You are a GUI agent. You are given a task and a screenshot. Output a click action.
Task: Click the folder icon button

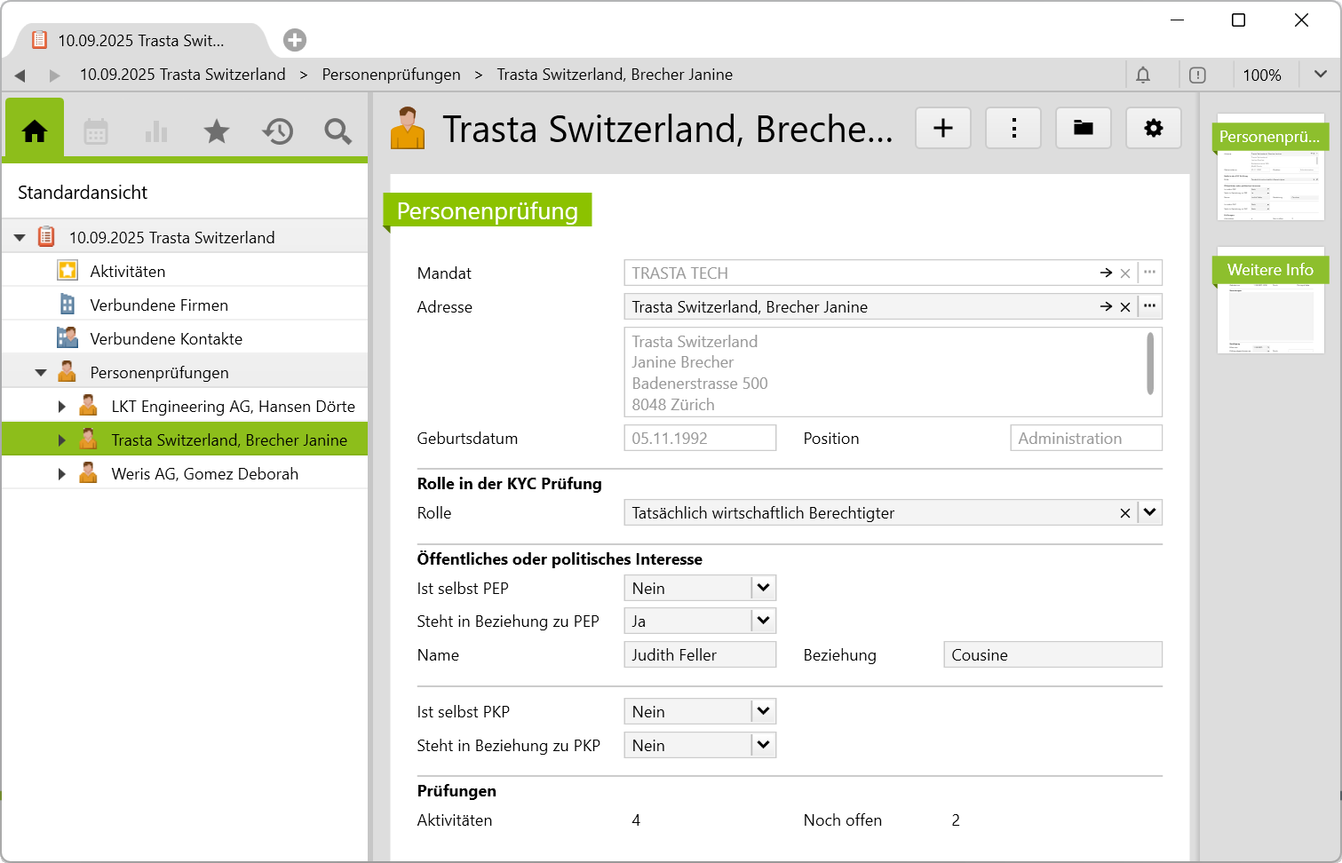(x=1083, y=129)
